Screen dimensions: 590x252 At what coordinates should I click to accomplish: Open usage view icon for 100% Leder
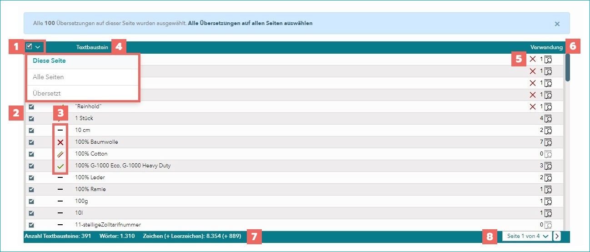click(548, 177)
